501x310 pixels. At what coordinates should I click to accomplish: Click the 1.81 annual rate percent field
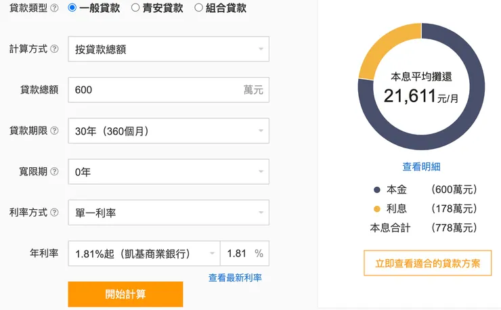[237, 253]
